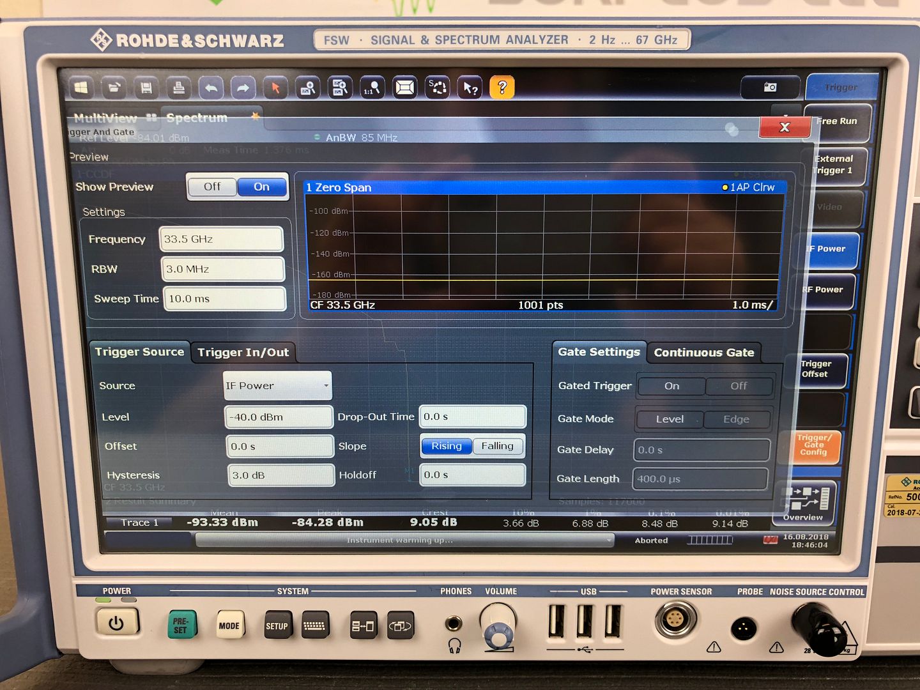Switch Gated Trigger on
Viewport: 920px width, 690px height.
point(671,386)
